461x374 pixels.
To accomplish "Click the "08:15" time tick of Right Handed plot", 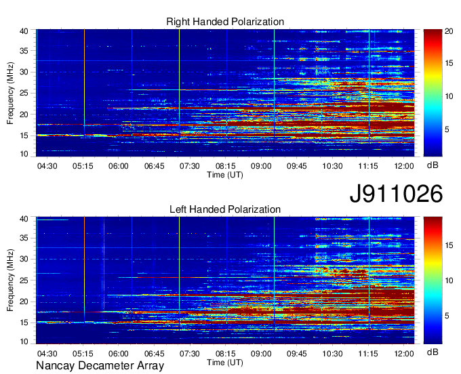I will point(226,166).
